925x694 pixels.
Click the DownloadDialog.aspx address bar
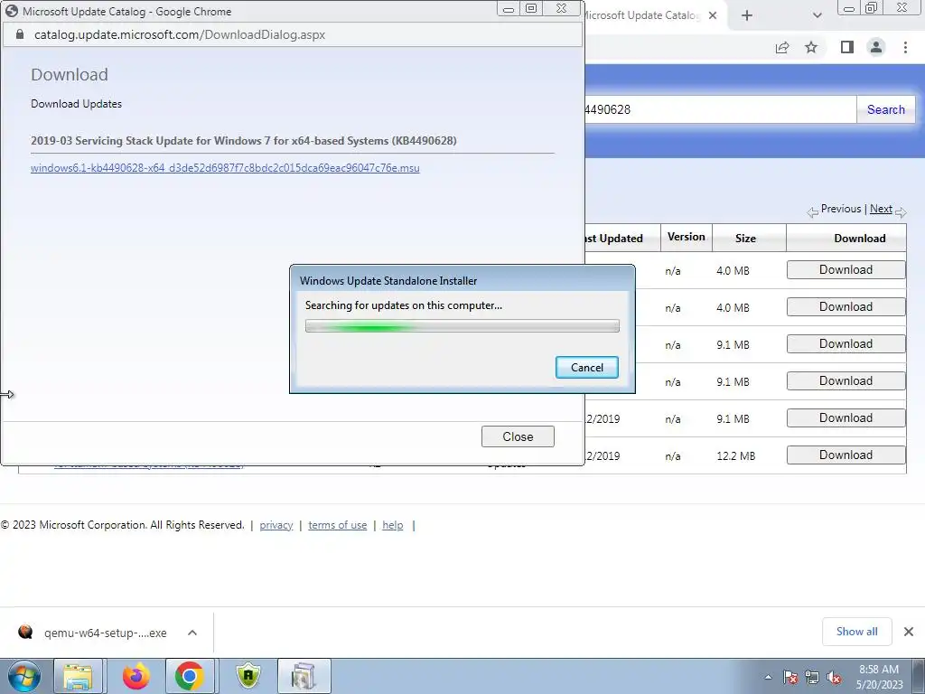(180, 35)
